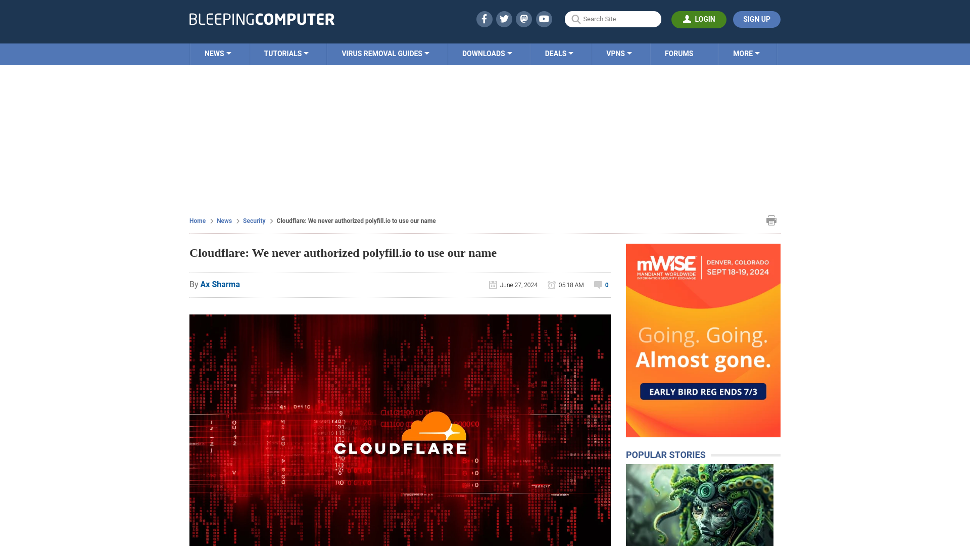This screenshot has height=546, width=970.
Task: Select the FORUMS menu tab
Action: pos(679,53)
